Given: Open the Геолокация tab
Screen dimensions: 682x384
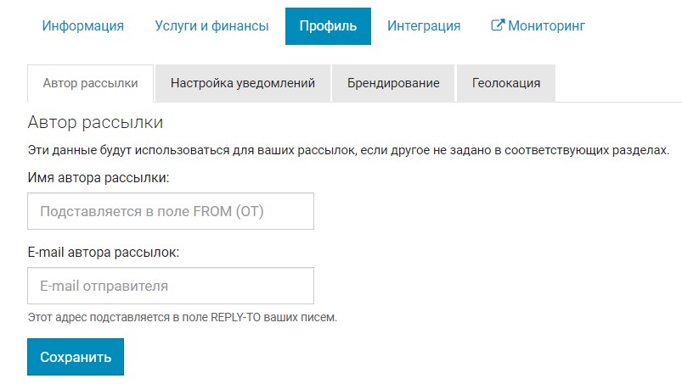Looking at the screenshot, I should (506, 83).
